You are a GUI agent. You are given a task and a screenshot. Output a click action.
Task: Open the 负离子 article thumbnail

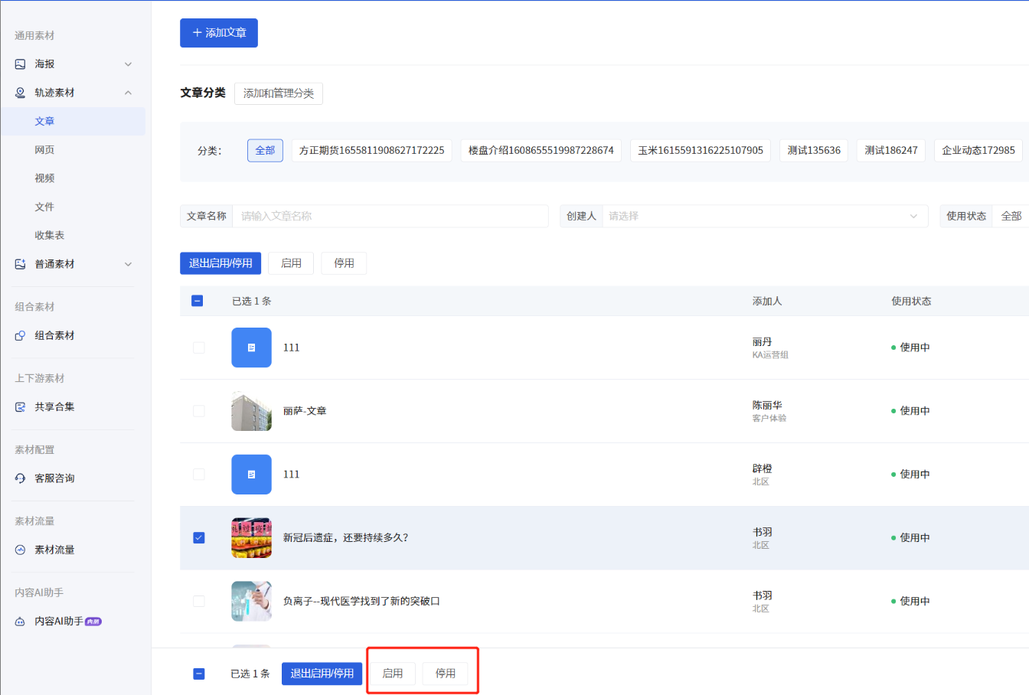(251, 602)
